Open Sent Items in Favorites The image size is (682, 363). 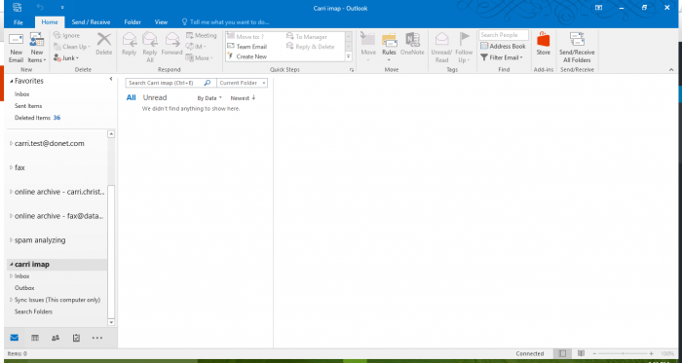click(x=28, y=106)
